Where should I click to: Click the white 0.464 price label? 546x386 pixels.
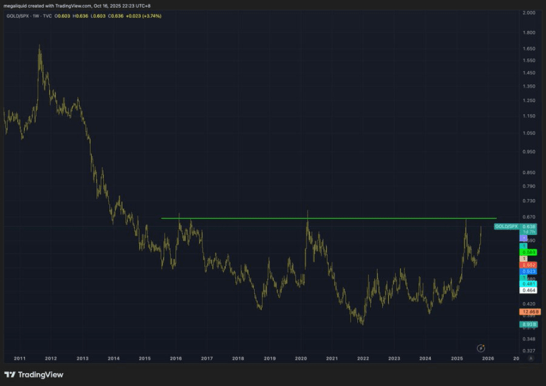(528, 290)
